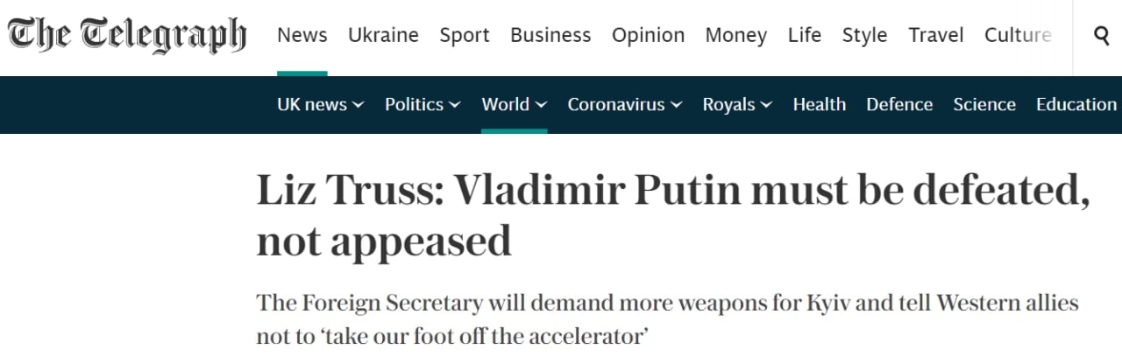
Task: Expand the Coronavirus dropdown
Action: click(624, 105)
